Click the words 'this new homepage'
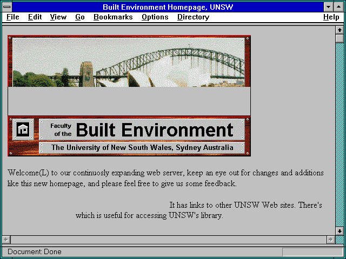This screenshot has height=259, width=346. click(53, 183)
